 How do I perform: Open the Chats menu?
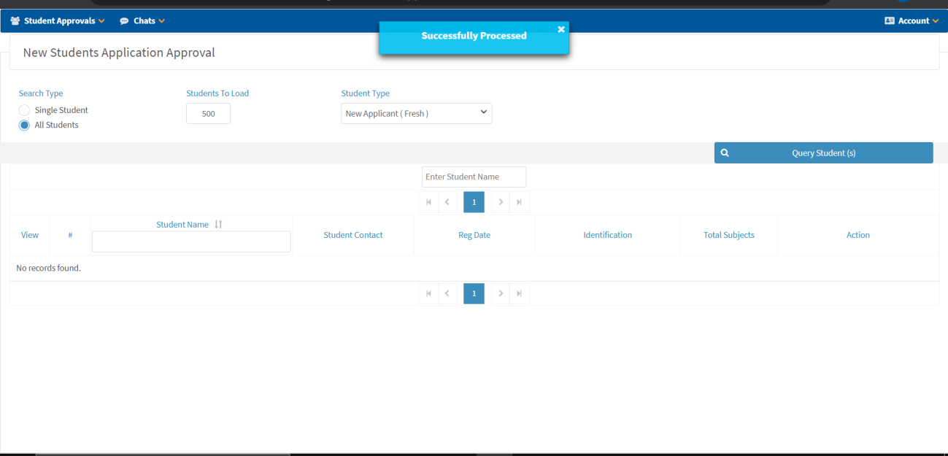143,21
